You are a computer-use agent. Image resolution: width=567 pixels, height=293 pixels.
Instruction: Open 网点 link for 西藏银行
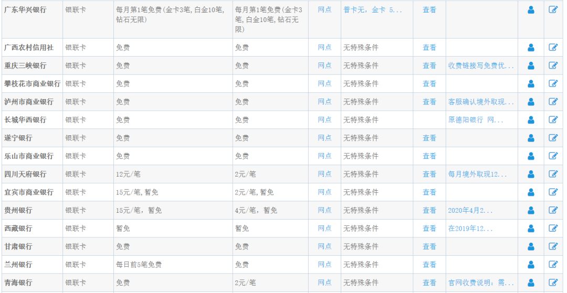click(324, 229)
